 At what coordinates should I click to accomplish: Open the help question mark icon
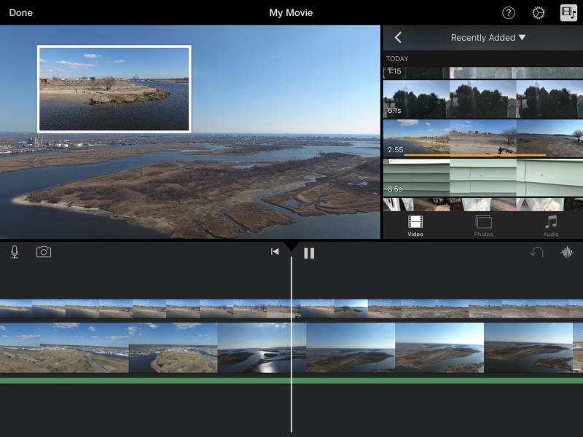pyautogui.click(x=508, y=13)
